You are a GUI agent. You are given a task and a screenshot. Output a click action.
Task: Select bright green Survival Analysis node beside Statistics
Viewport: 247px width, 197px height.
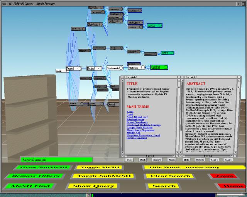[159, 67]
